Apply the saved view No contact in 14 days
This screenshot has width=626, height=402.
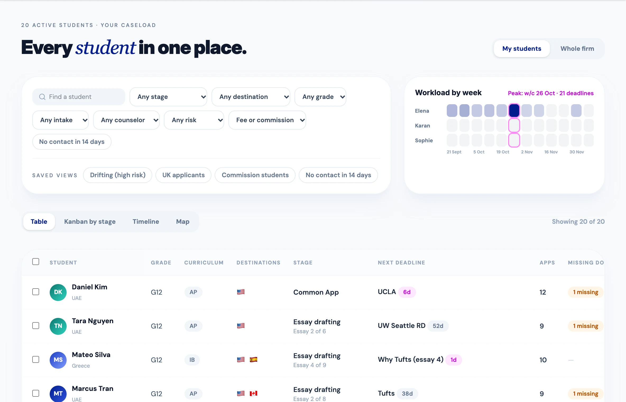point(338,175)
